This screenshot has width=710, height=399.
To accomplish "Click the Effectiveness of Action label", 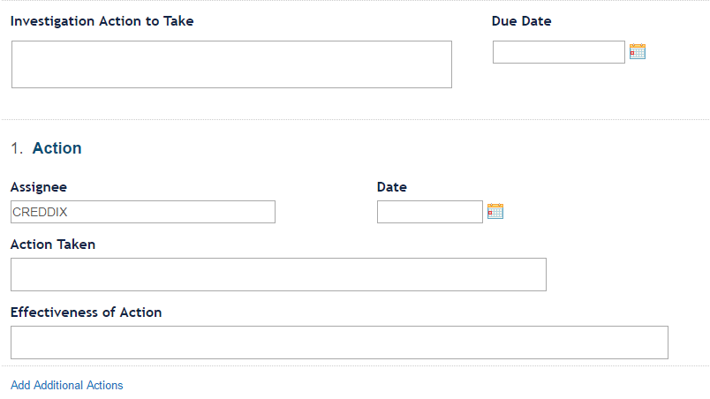I will (86, 312).
